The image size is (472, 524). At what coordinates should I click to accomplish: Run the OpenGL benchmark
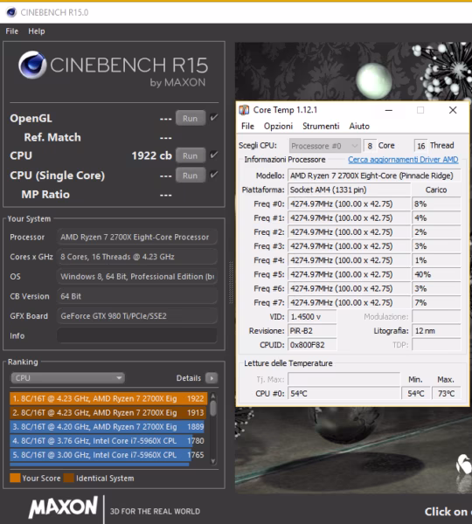pos(190,118)
